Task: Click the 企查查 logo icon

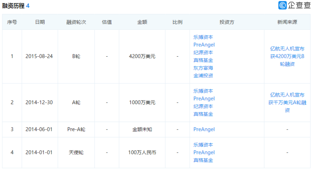Action: pos(282,5)
